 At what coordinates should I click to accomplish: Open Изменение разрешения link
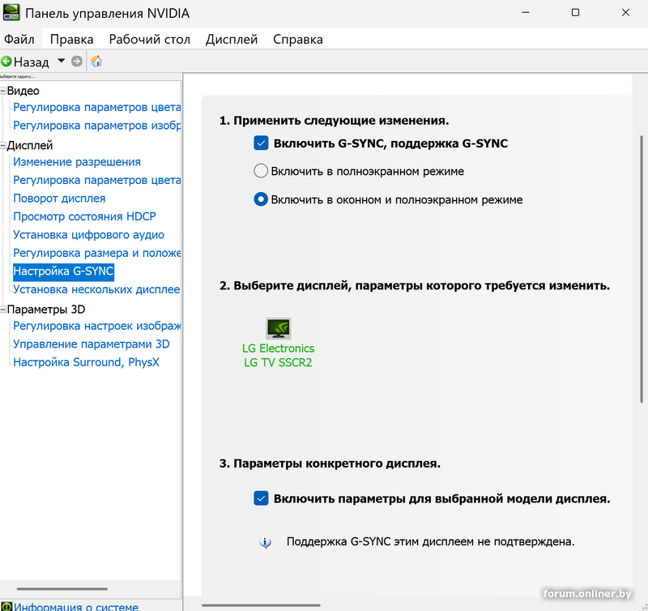pyautogui.click(x=77, y=162)
